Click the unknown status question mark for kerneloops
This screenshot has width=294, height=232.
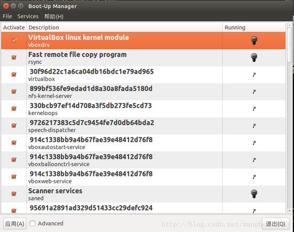tap(254, 109)
